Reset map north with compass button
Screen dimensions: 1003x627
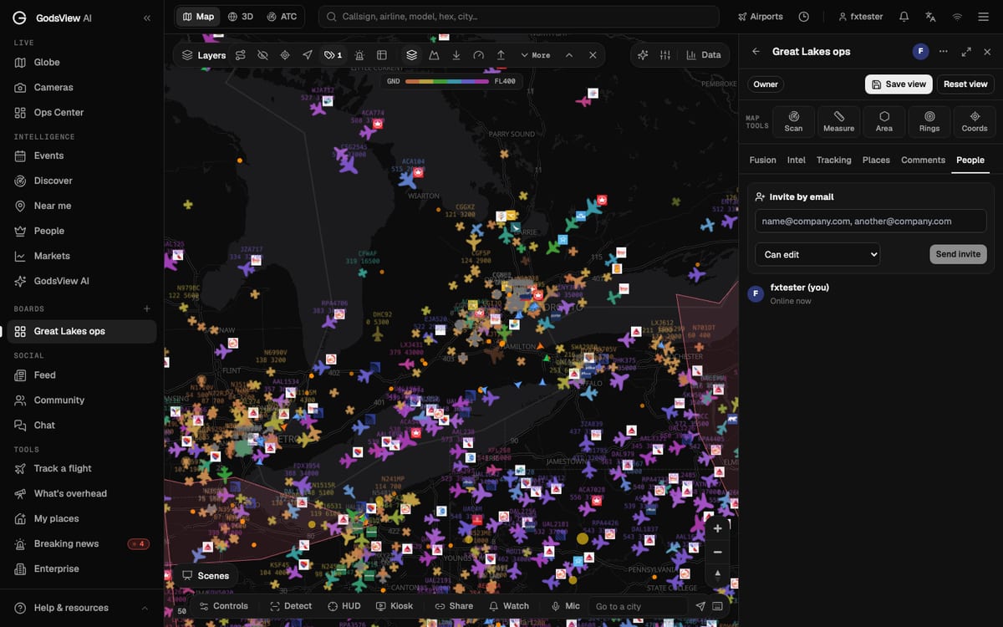point(717,574)
